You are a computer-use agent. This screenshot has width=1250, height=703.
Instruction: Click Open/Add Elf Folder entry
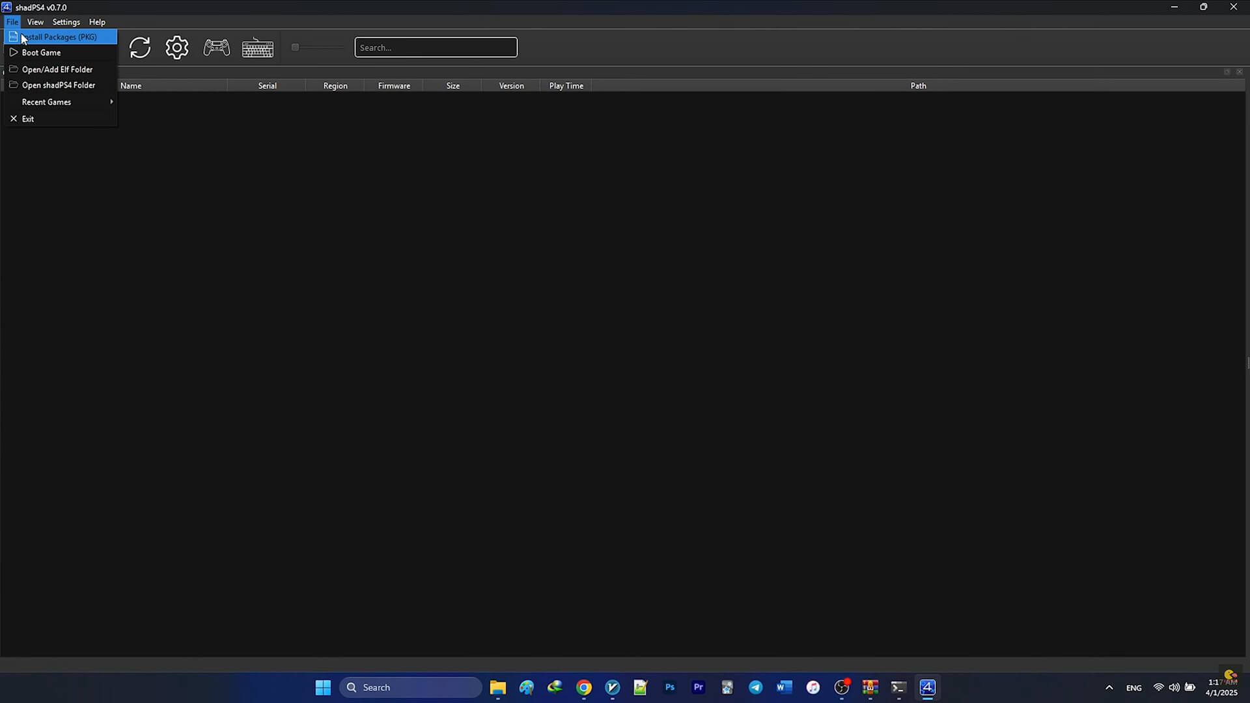57,70
